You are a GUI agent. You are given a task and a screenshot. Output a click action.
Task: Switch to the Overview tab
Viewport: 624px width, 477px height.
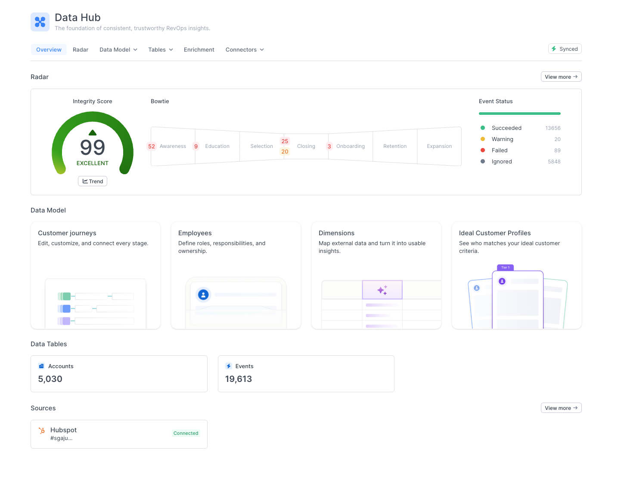coord(49,49)
